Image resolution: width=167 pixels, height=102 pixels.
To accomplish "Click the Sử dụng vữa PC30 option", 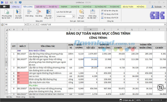I will point(110,18).
